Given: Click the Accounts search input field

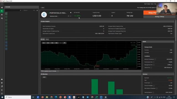Looking at the screenshot, I should [13, 10].
